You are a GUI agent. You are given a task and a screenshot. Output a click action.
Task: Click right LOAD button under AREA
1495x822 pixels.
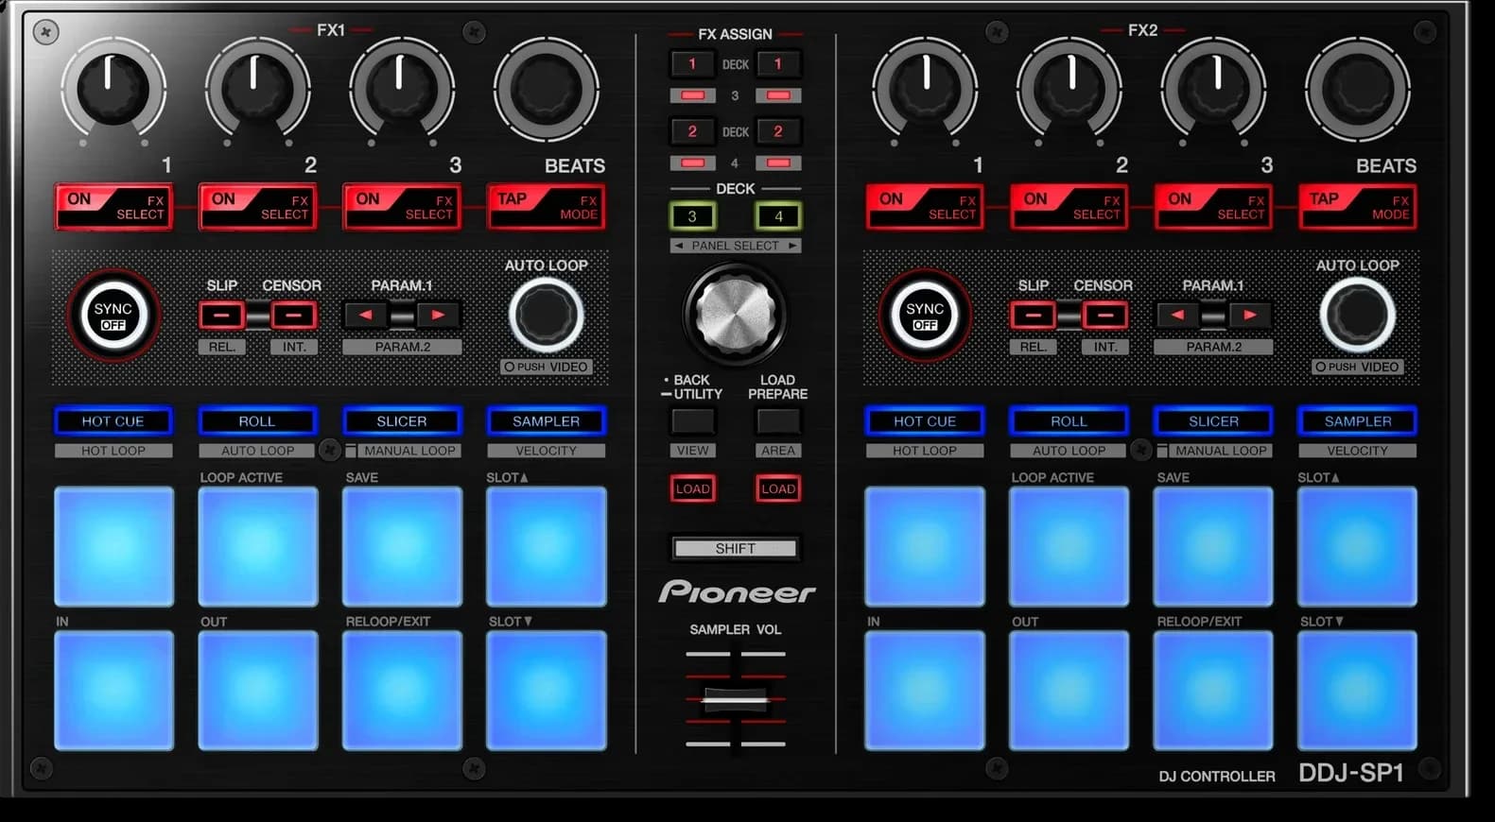coord(778,488)
